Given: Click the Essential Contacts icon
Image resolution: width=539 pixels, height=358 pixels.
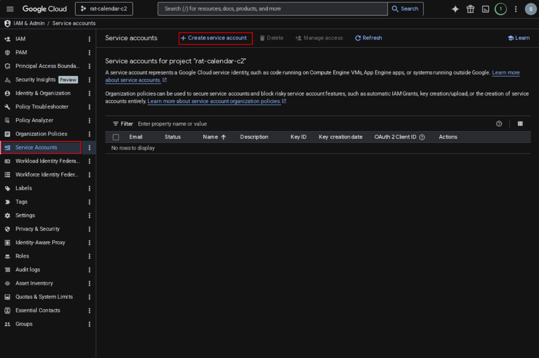Looking at the screenshot, I should (7, 310).
